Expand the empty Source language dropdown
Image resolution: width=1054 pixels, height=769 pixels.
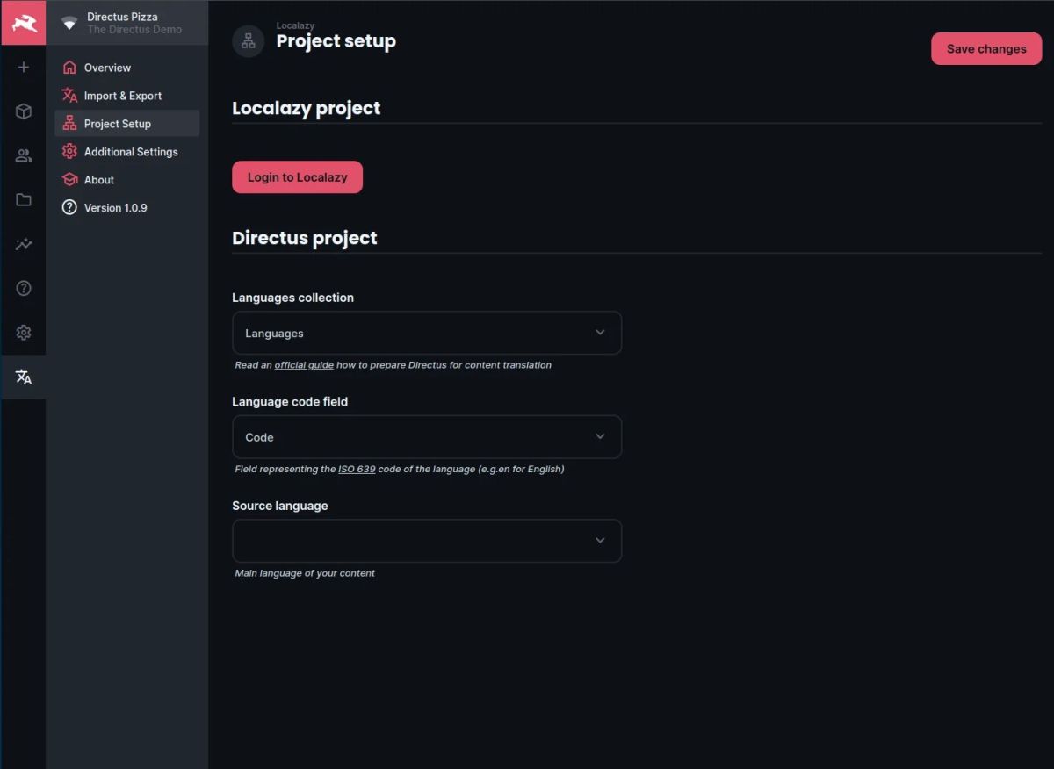click(427, 541)
